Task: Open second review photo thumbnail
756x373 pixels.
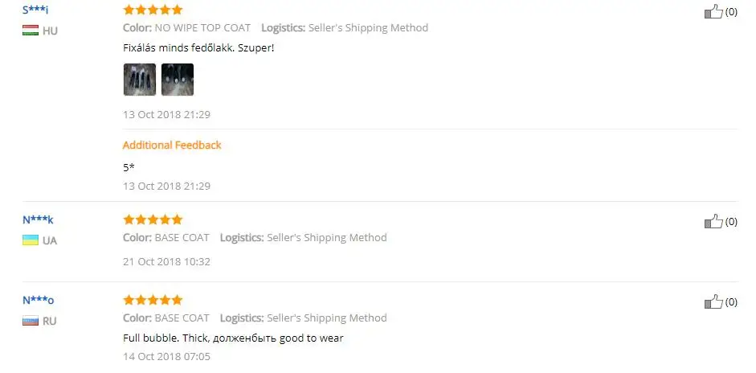Action: click(178, 80)
